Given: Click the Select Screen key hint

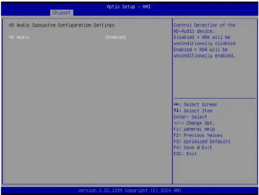Looking at the screenshot, I should (x=196, y=105).
